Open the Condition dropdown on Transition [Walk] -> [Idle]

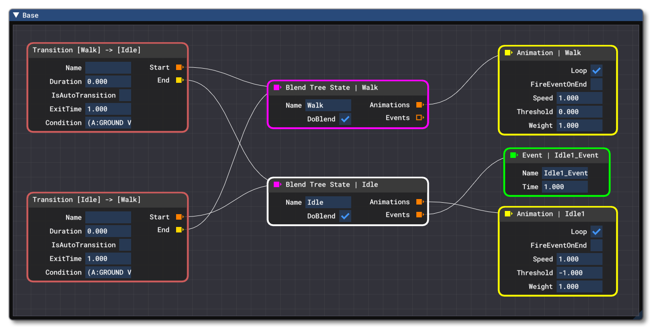108,122
